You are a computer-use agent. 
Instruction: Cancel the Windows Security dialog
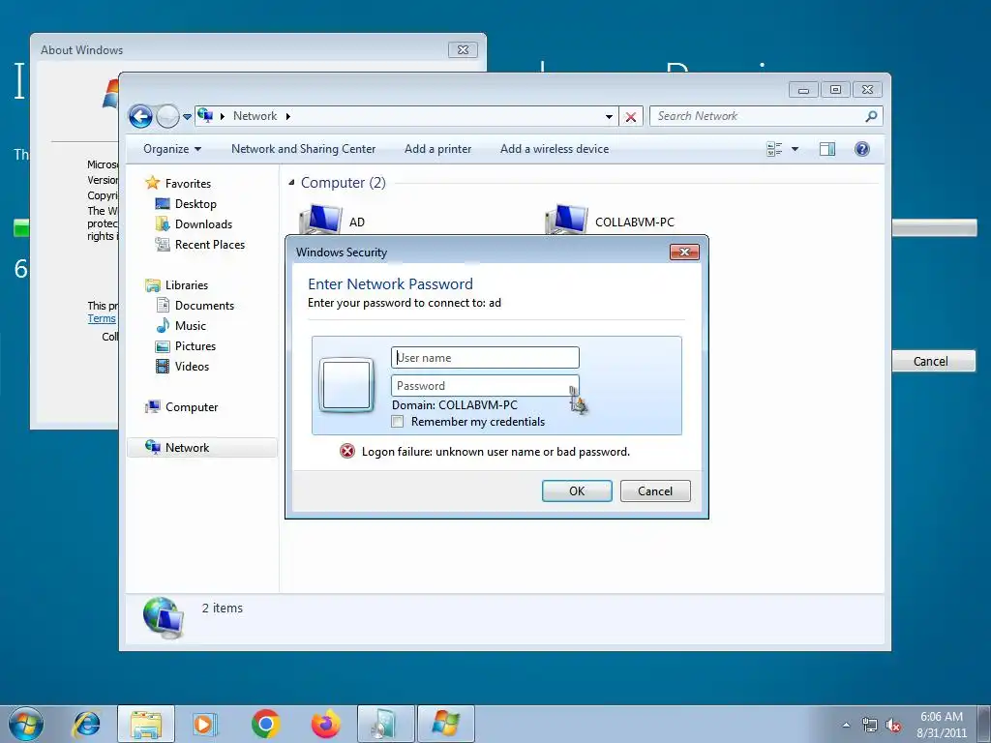[x=655, y=490]
